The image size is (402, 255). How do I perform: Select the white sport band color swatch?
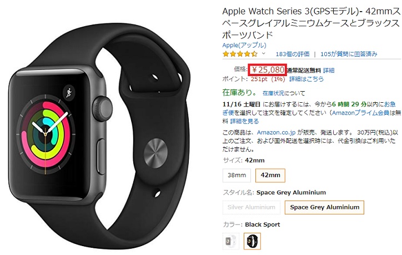[231, 241]
